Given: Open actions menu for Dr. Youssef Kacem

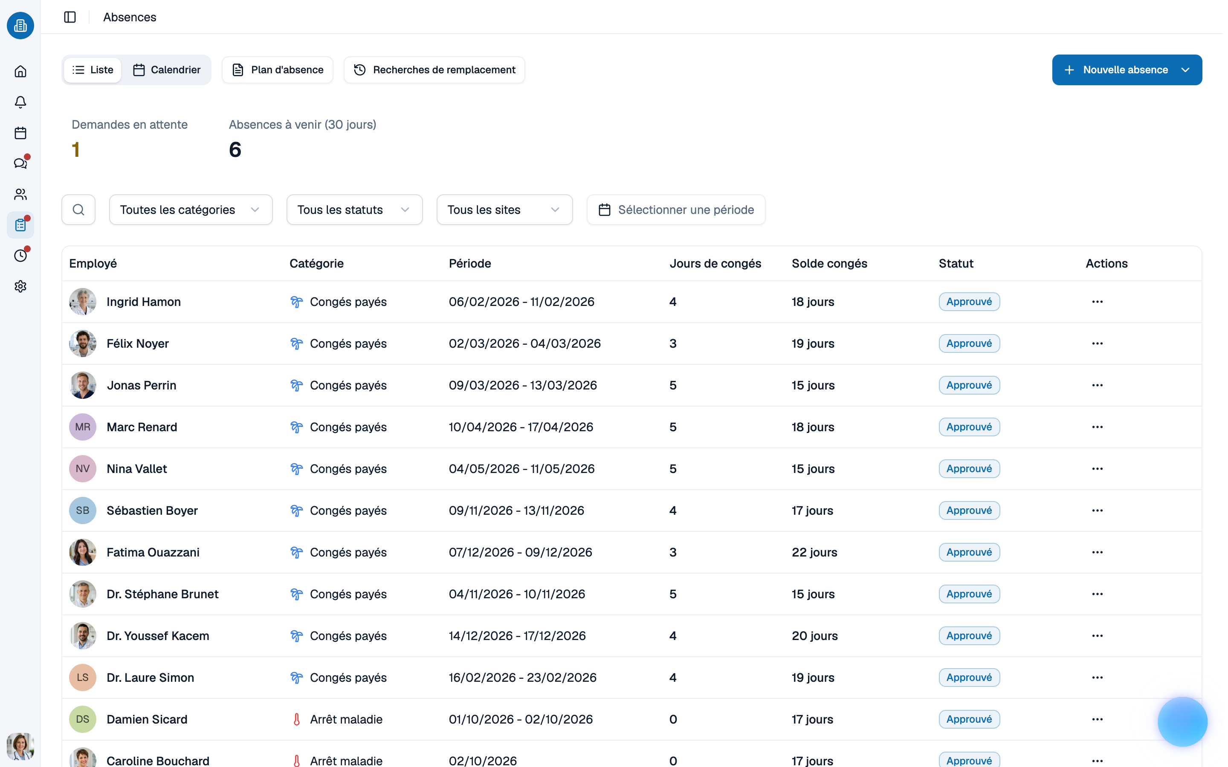Looking at the screenshot, I should click(x=1098, y=636).
